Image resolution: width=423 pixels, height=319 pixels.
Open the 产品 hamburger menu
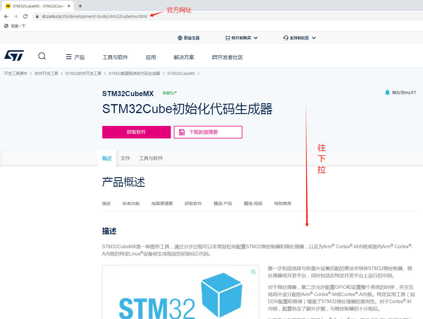(x=75, y=57)
